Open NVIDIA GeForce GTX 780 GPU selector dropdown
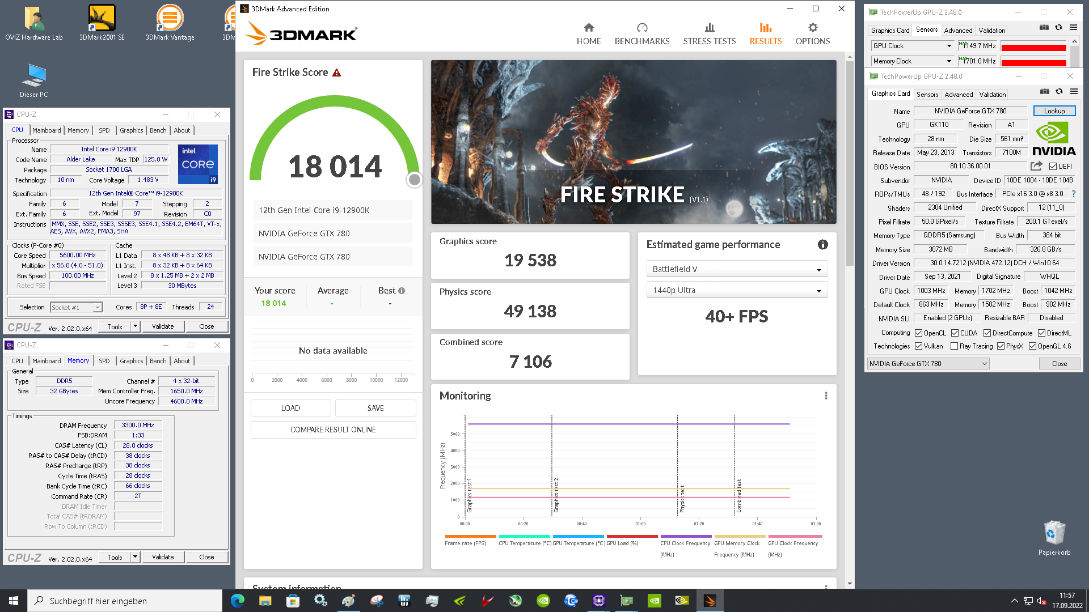Image resolution: width=1089 pixels, height=612 pixels. point(928,364)
